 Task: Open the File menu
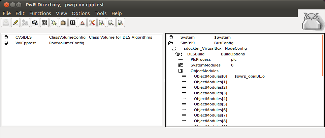[x=7, y=13]
